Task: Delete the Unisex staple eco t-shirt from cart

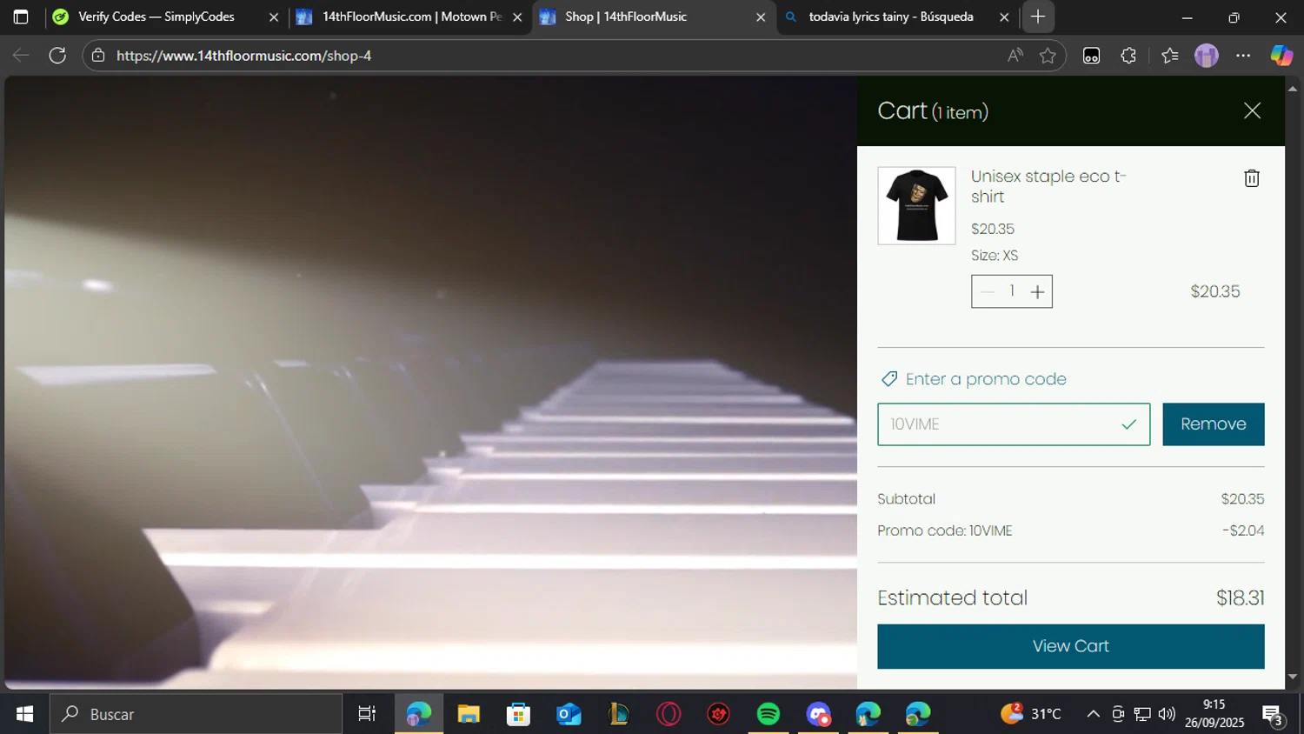Action: click(1252, 178)
